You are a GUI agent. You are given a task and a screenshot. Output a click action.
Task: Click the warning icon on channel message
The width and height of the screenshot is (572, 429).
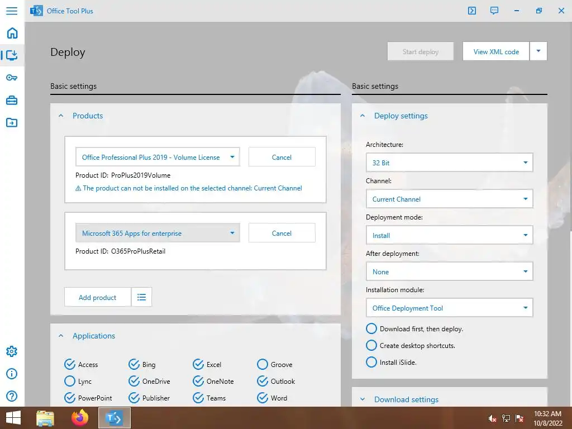(78, 189)
